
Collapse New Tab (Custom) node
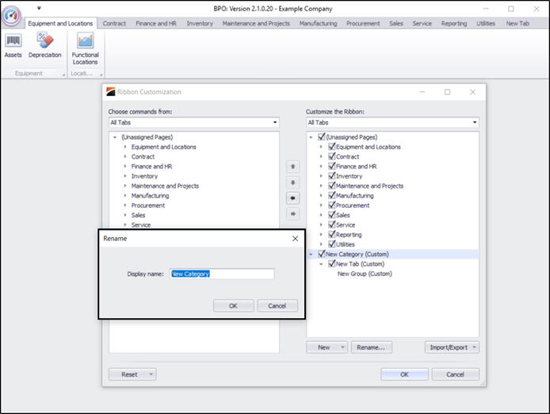321,264
